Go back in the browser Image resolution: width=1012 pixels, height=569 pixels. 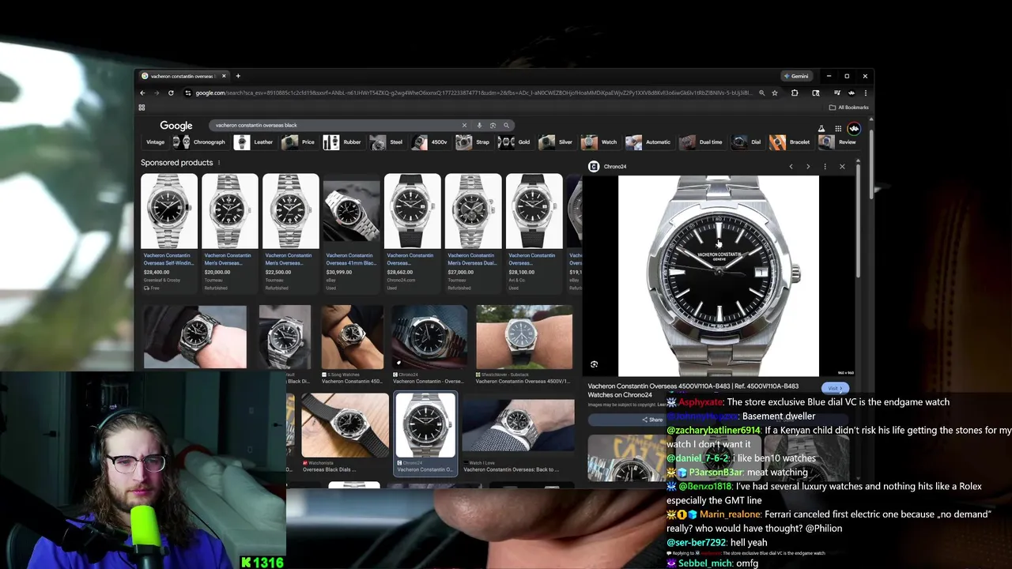click(x=142, y=92)
